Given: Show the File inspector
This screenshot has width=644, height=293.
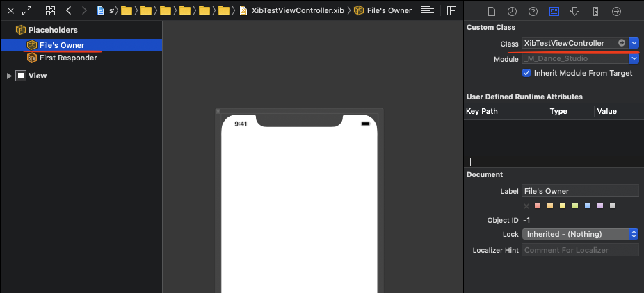Looking at the screenshot, I should click(491, 12).
